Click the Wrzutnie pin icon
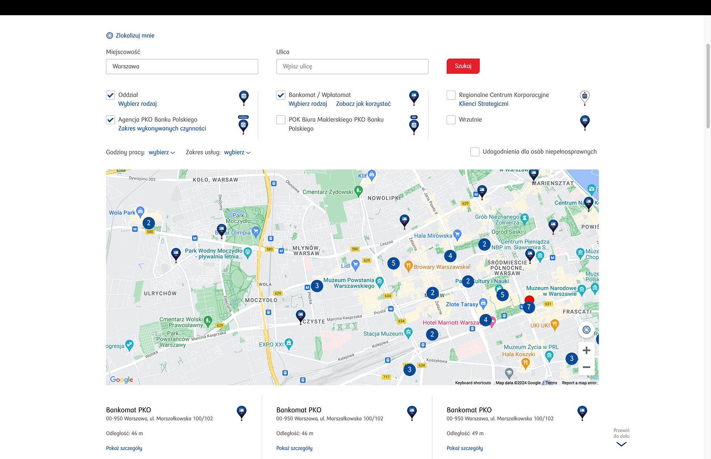Screen dimensions: 711x459 (x=585, y=123)
